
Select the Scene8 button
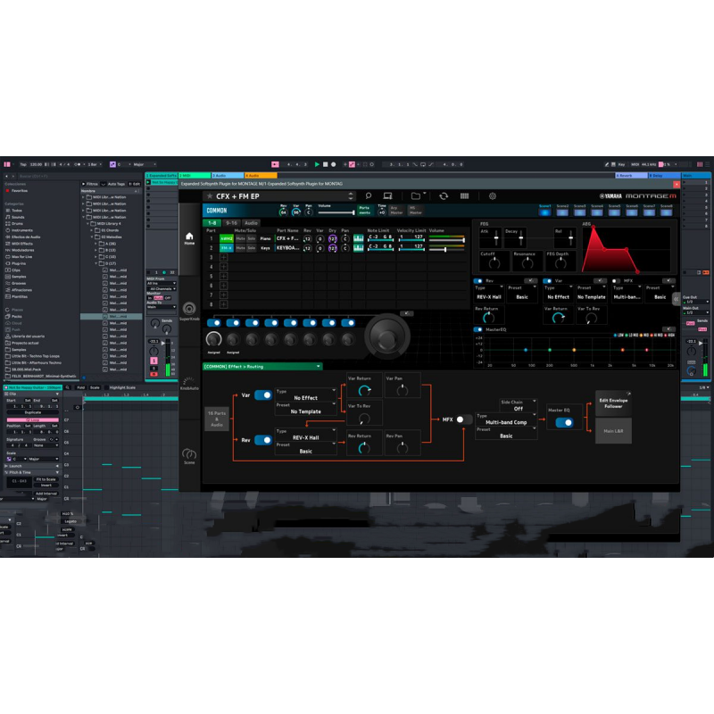[666, 211]
